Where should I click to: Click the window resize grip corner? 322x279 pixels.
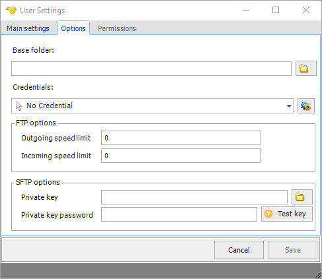[317, 275]
